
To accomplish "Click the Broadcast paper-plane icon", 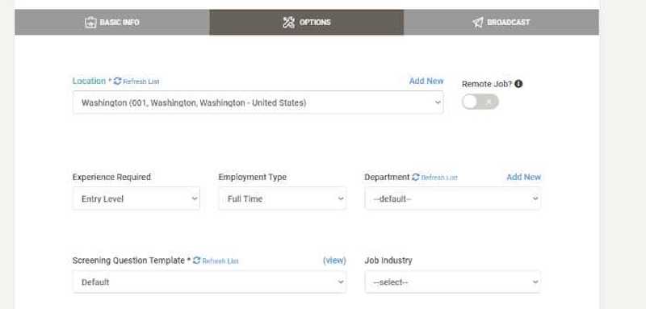I will click(478, 23).
